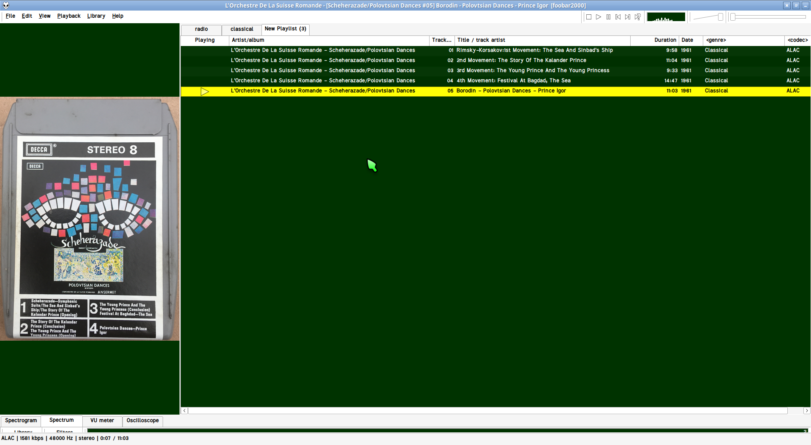Click the horizontal scrollbar right arrow
This screenshot has width=811, height=445.
[x=807, y=411]
